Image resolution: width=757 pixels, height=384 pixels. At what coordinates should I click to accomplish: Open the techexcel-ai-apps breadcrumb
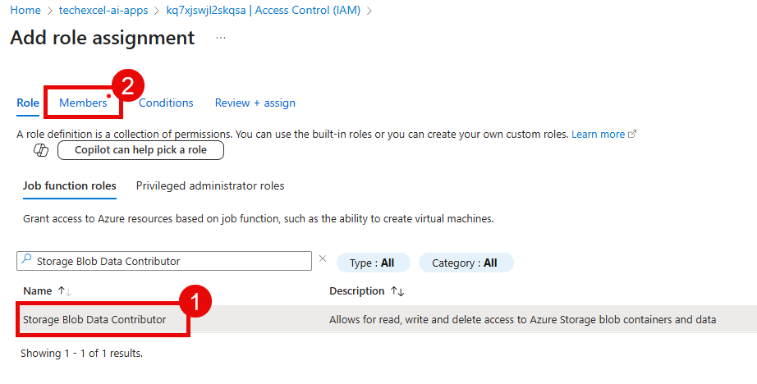pyautogui.click(x=103, y=10)
